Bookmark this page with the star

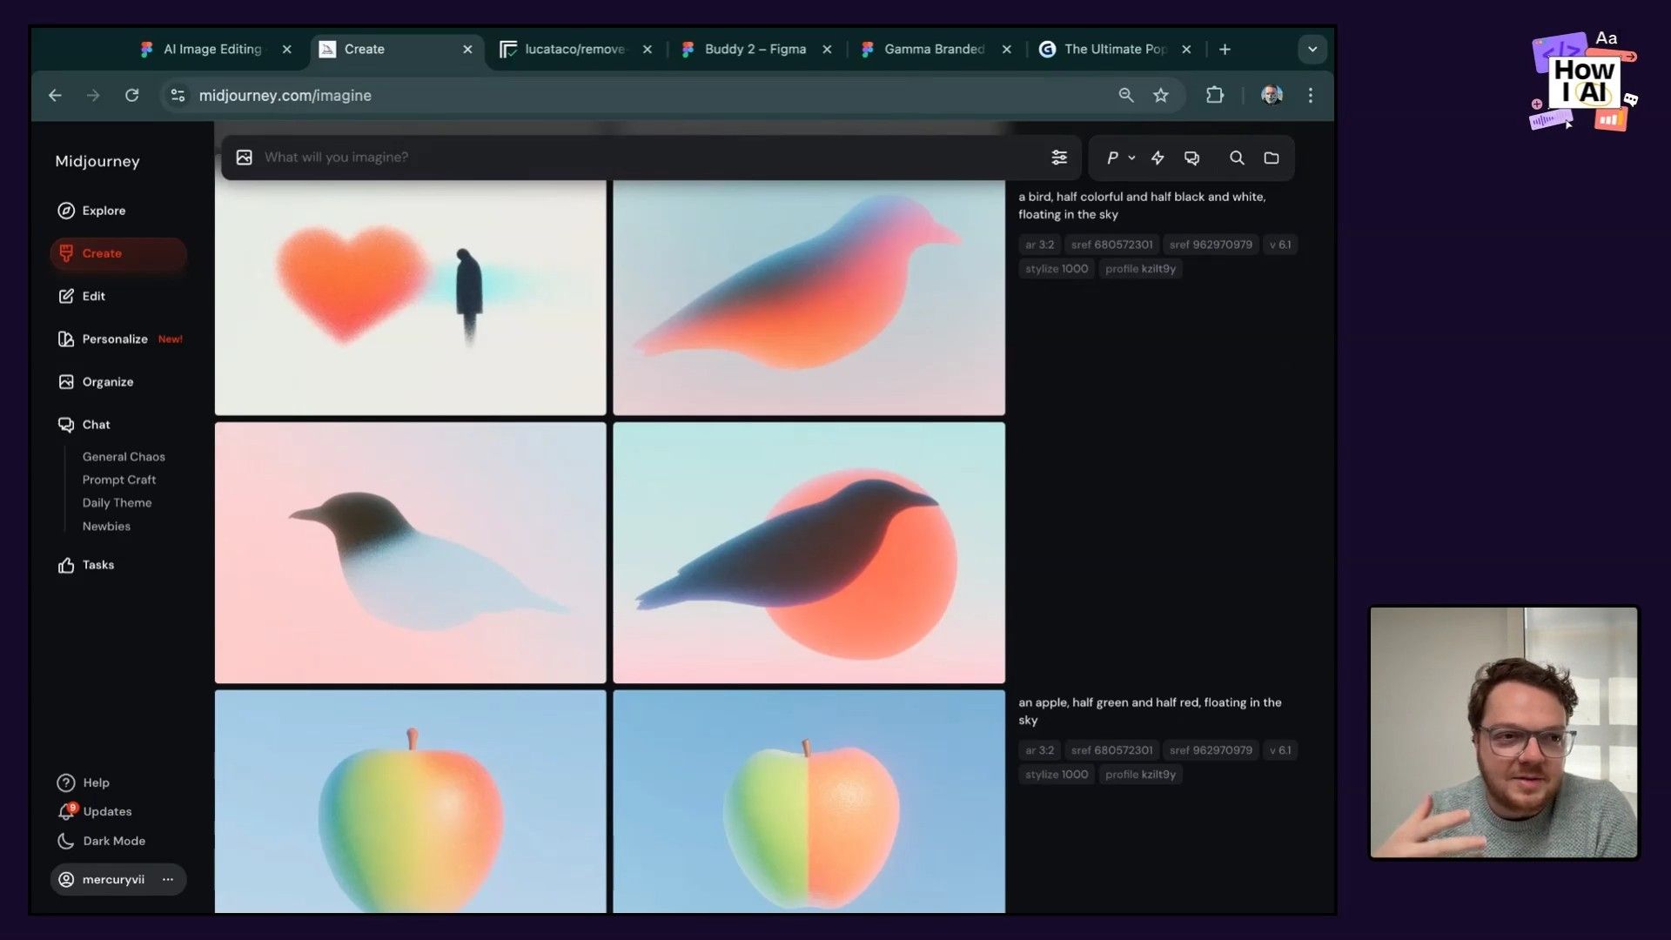[1161, 96]
